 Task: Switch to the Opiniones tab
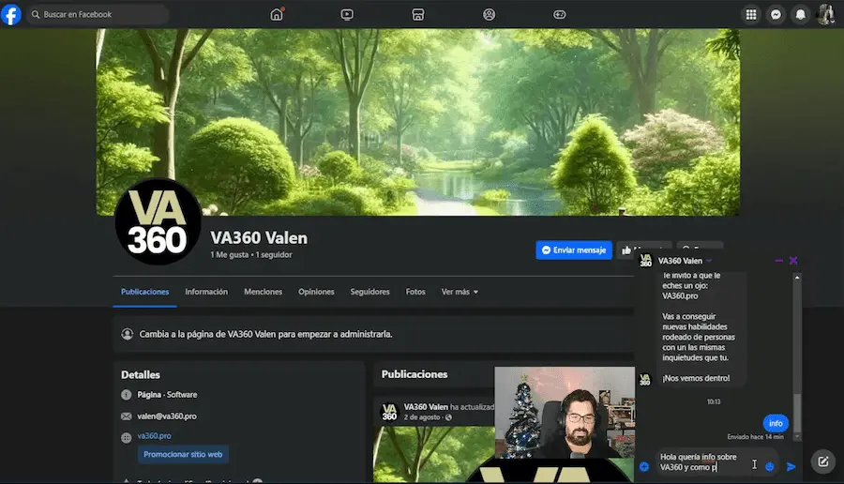coord(316,292)
